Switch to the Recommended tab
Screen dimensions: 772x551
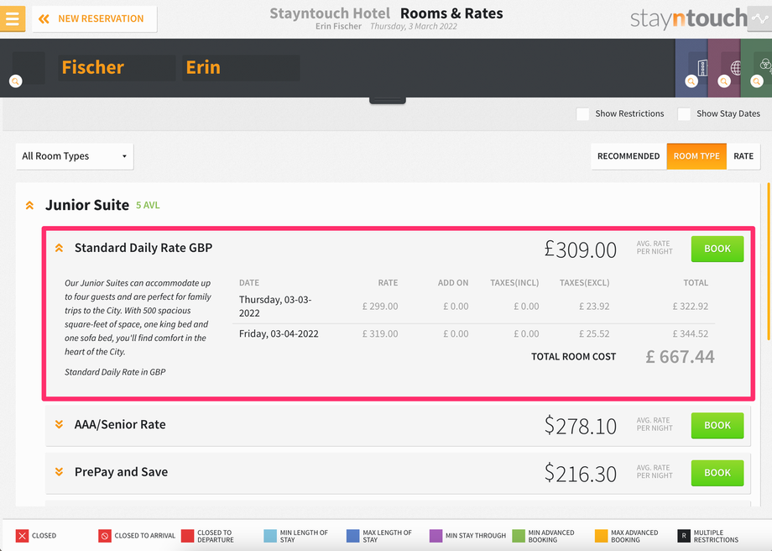point(629,156)
